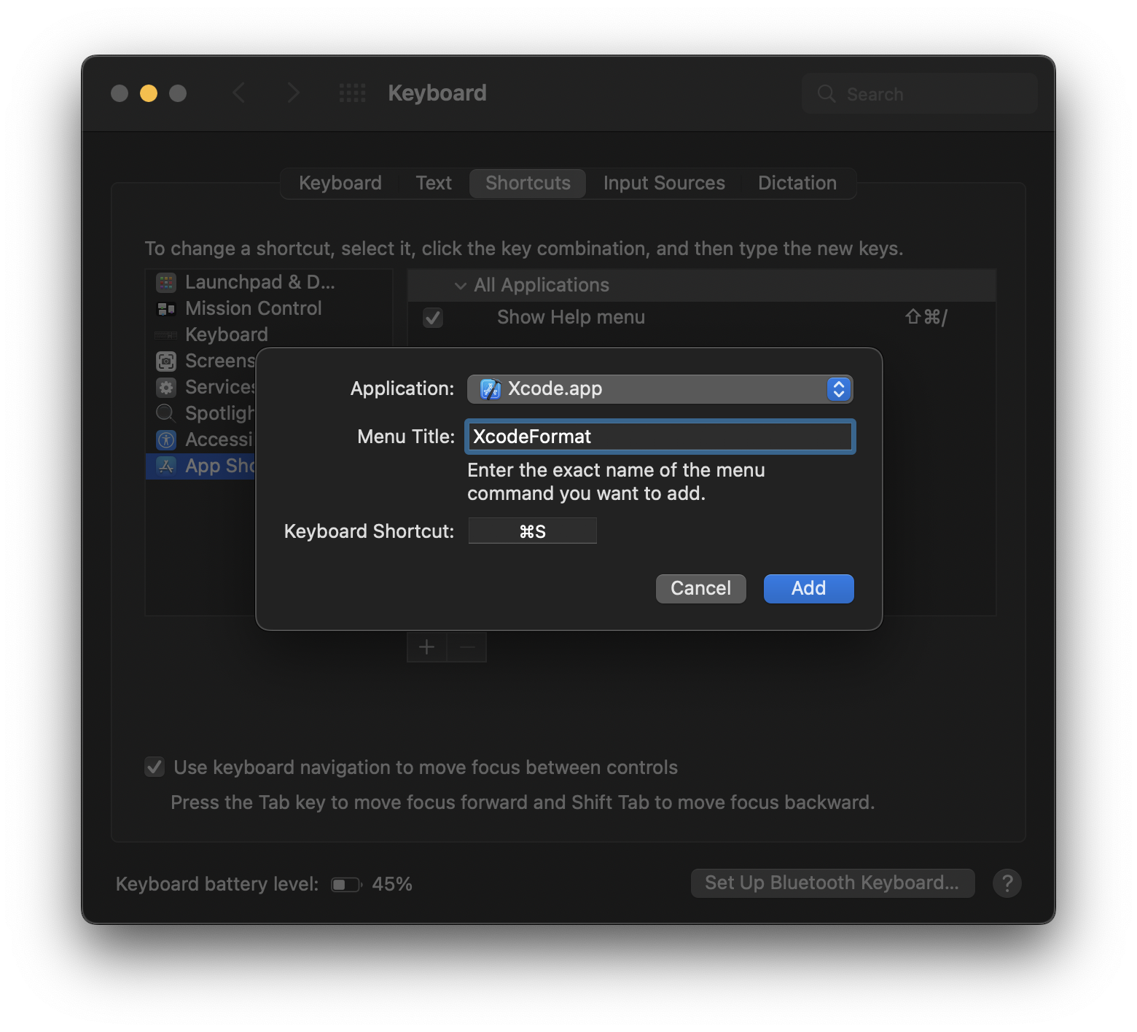Click the Spotlight magnifier icon in sidebar
This screenshot has width=1137, height=1032.
click(166, 413)
